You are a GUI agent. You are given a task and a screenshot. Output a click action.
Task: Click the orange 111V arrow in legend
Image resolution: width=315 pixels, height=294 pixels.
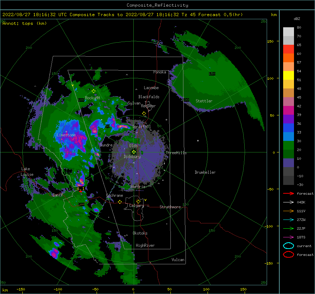coord(288,211)
